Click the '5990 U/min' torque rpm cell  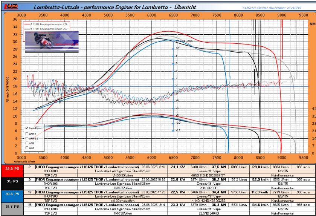(x=239, y=167)
